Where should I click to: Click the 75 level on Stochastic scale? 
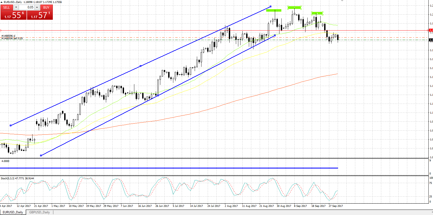(x=431, y=183)
